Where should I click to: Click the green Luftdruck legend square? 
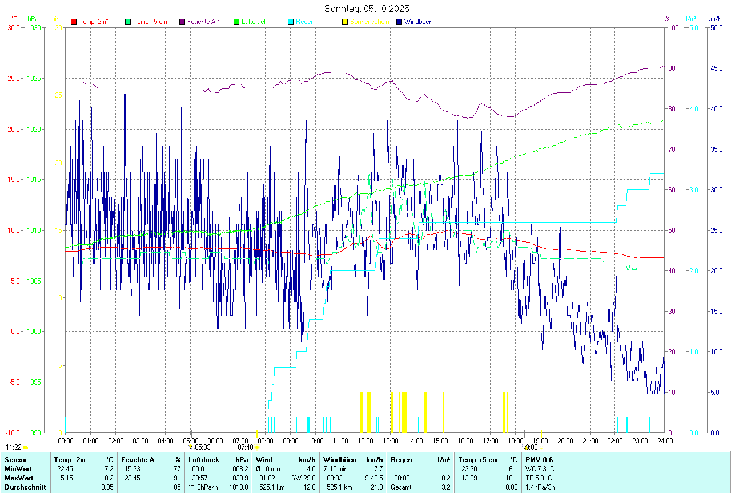[237, 22]
